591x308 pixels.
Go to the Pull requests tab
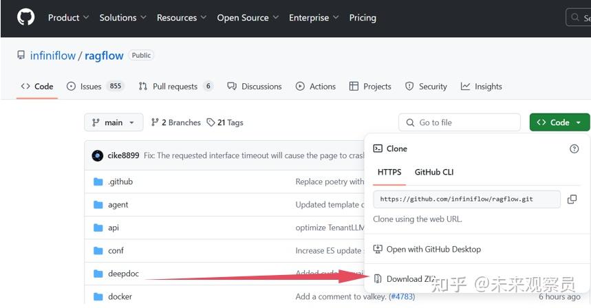tap(175, 87)
